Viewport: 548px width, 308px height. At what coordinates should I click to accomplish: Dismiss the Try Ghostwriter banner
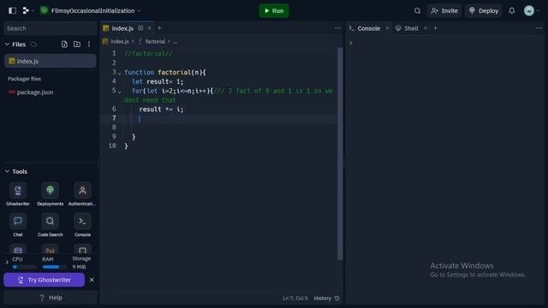pos(92,280)
